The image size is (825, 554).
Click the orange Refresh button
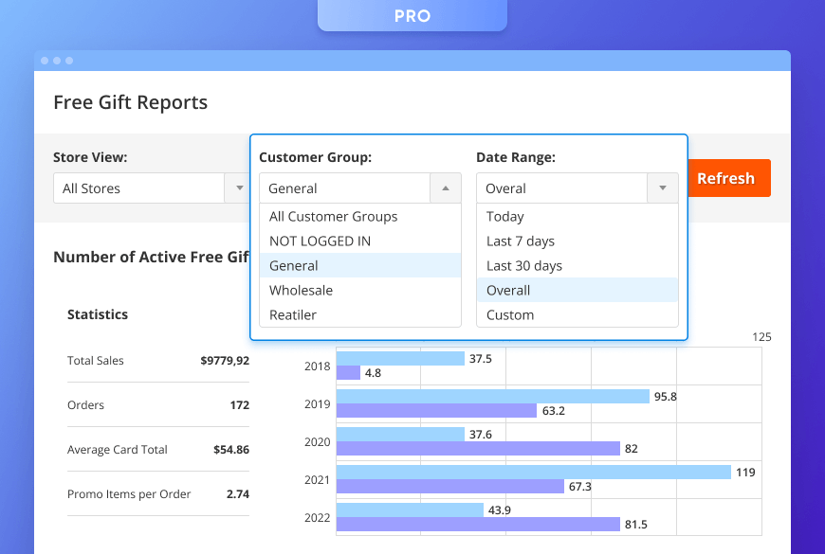[725, 178]
